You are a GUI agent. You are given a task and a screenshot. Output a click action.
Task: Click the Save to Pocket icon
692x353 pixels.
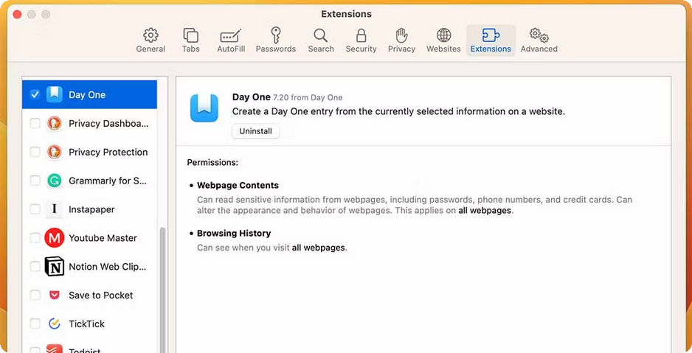tap(55, 296)
